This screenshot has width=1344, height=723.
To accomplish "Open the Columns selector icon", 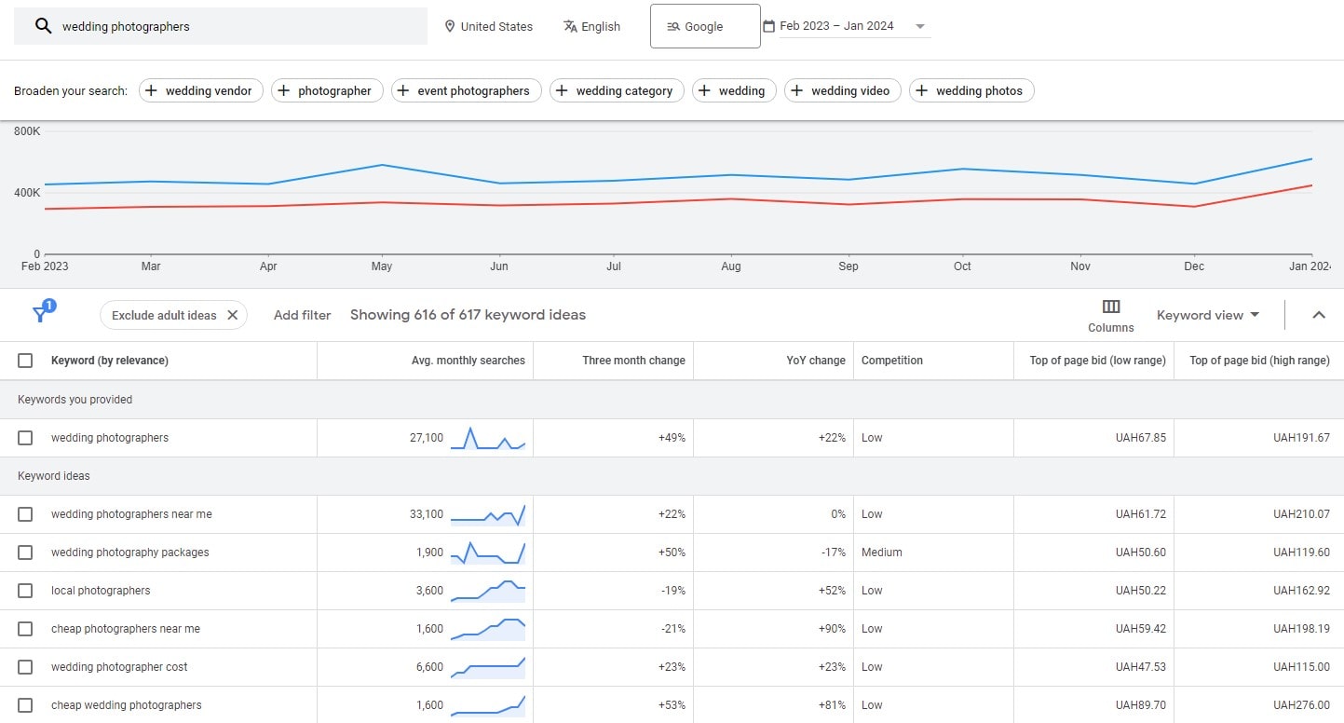I will pyautogui.click(x=1110, y=307).
